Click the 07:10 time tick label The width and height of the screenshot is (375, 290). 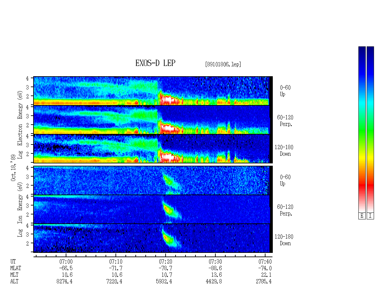[x=116, y=261]
